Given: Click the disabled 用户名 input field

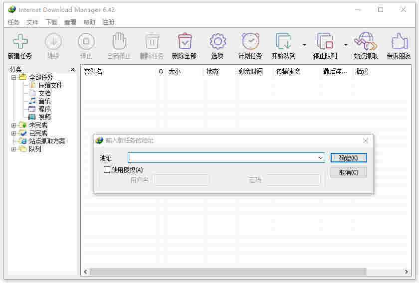Looking at the screenshot, I should click(182, 180).
